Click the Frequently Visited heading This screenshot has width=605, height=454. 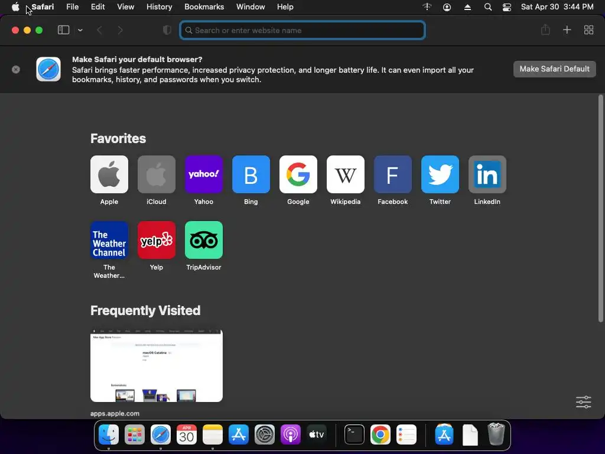[145, 310]
